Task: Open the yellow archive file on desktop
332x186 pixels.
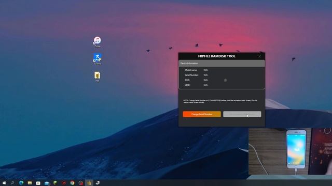Action: [x=97, y=76]
